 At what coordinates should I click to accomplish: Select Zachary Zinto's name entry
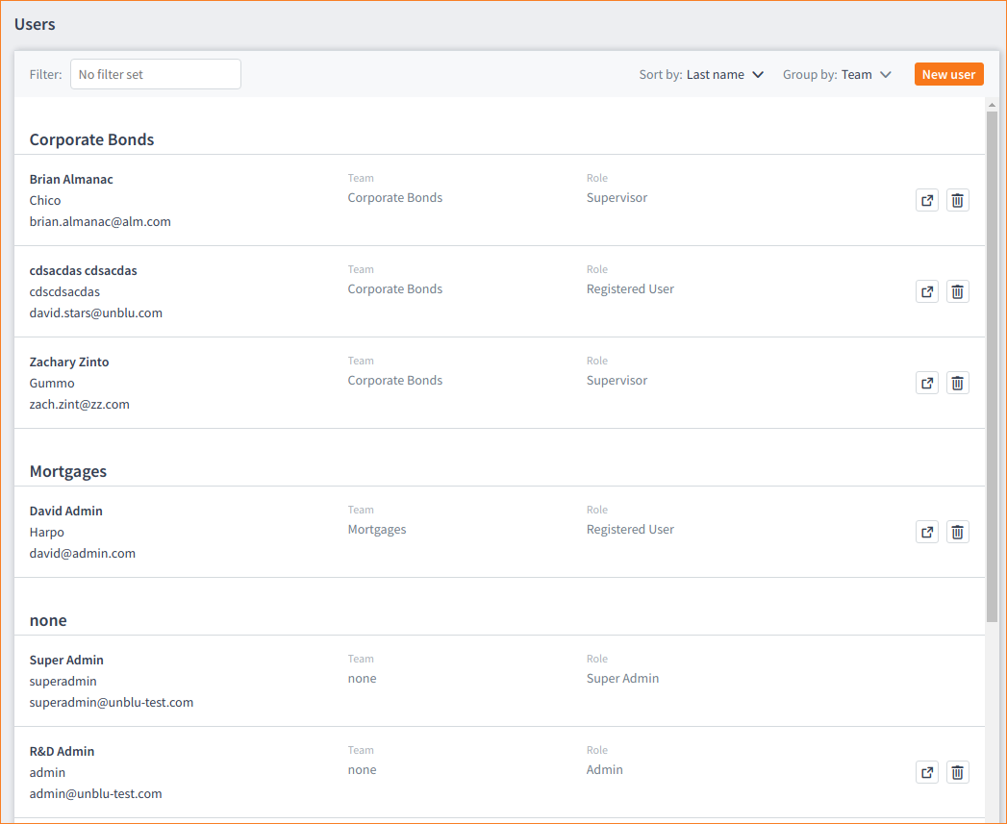[x=69, y=362]
